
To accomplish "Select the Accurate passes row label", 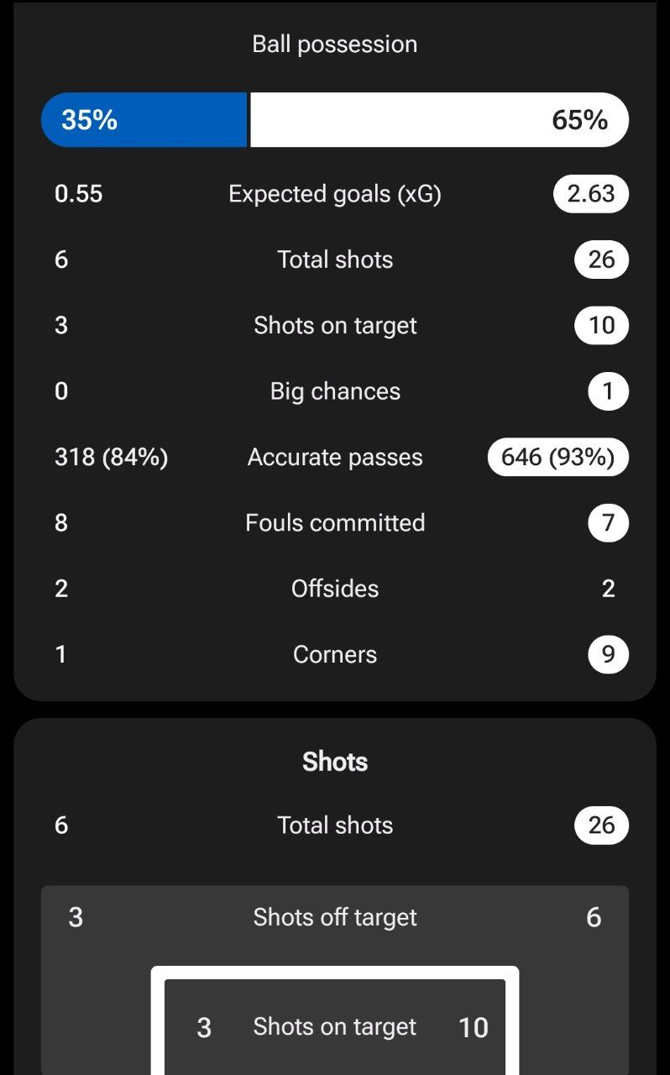I will point(335,457).
